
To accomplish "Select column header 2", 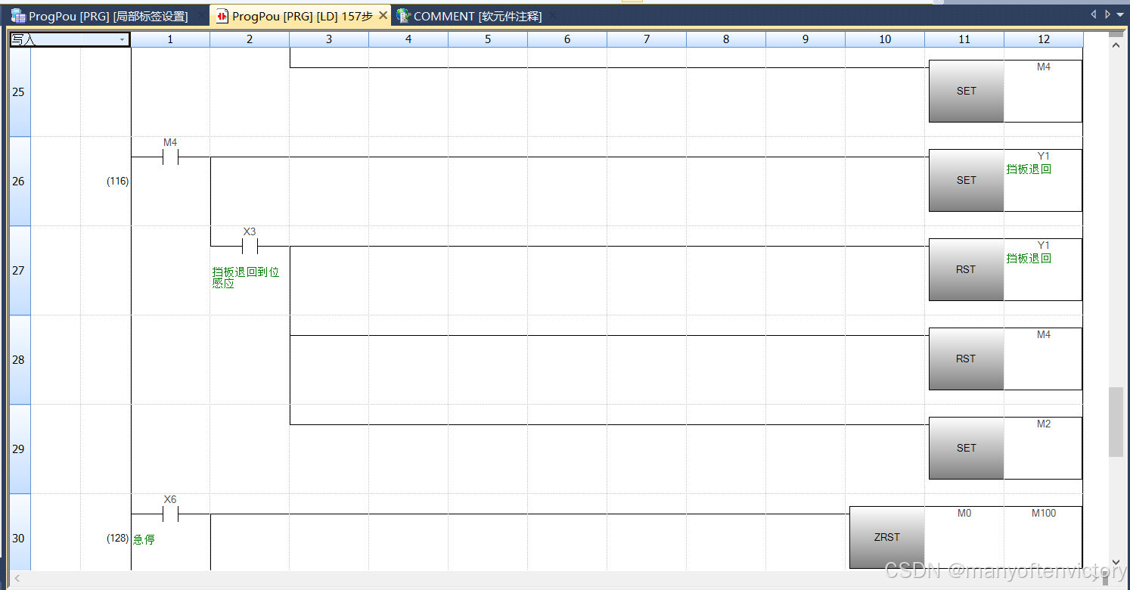I will [x=250, y=39].
